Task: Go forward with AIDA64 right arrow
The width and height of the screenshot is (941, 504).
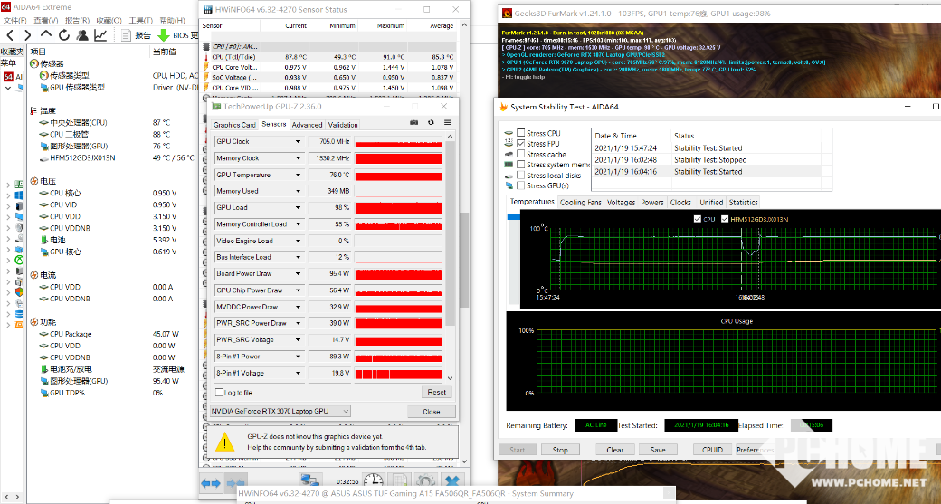Action: click(28, 35)
